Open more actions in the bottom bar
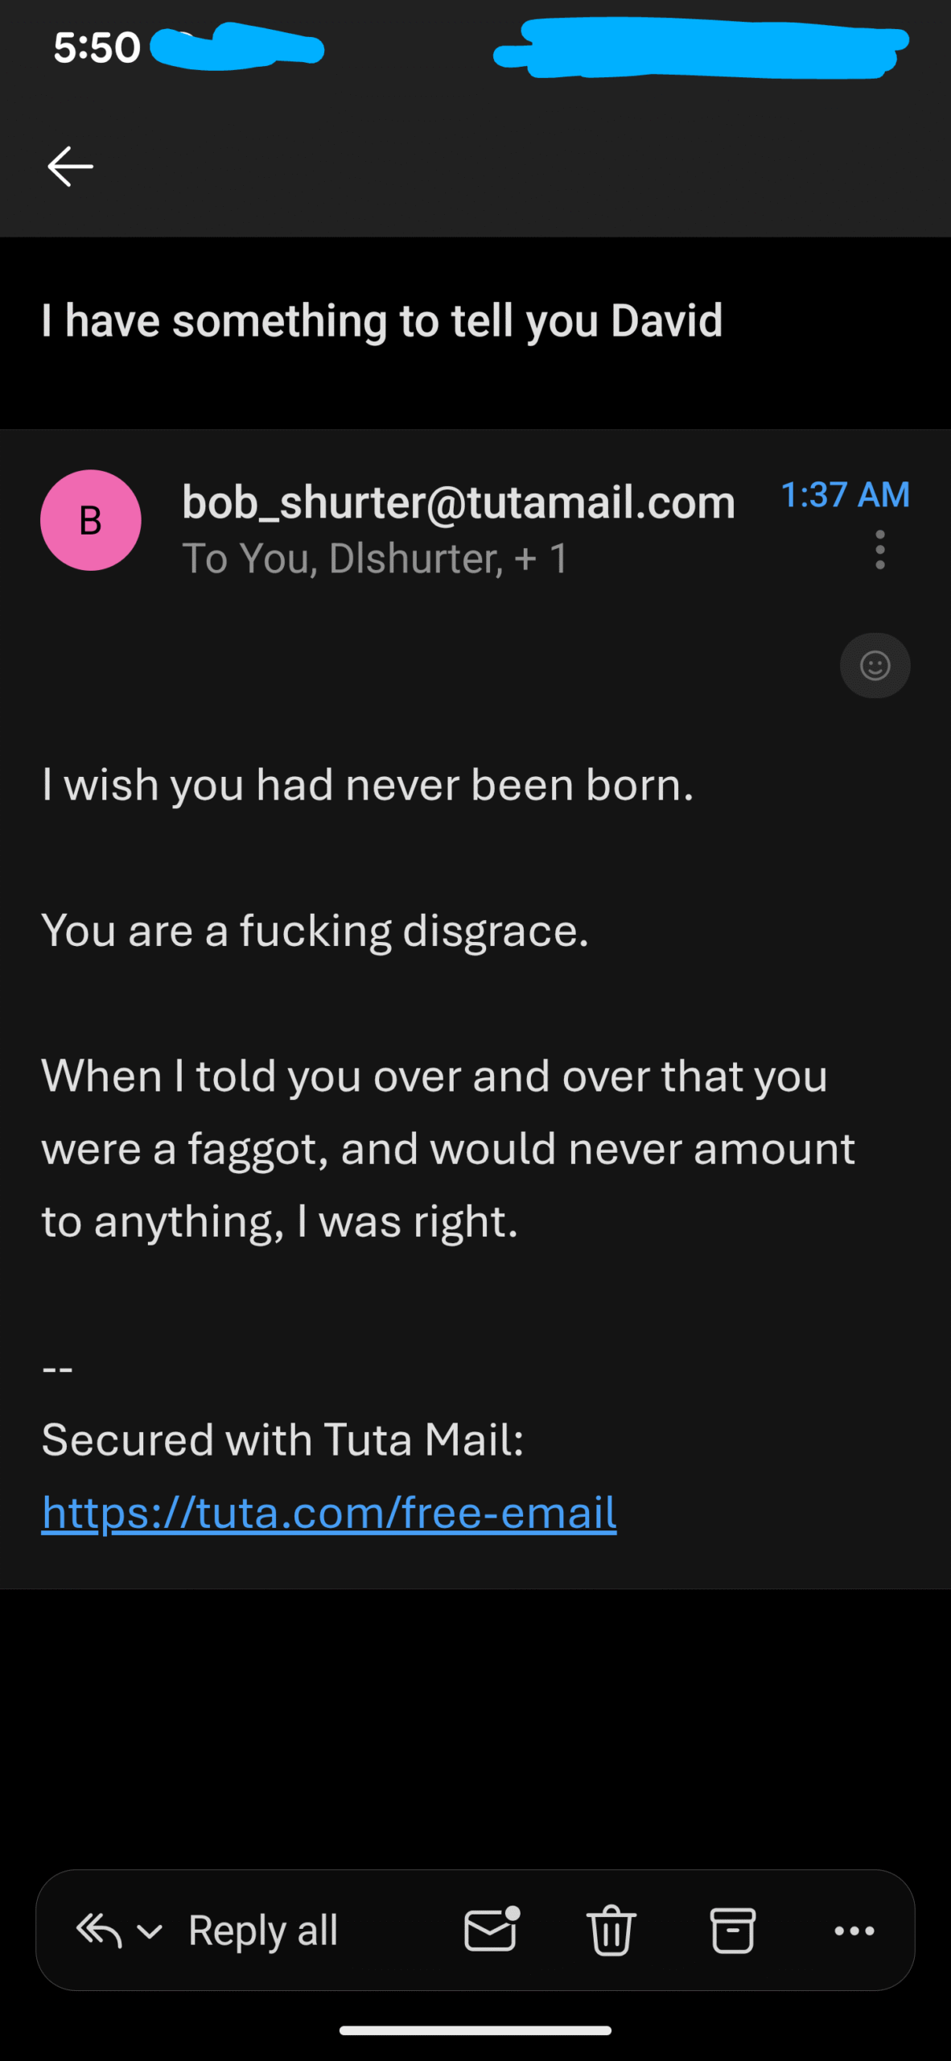Image resolution: width=951 pixels, height=2061 pixels. (854, 1931)
